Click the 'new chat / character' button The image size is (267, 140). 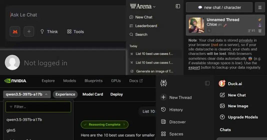pyautogui.click(x=219, y=7)
